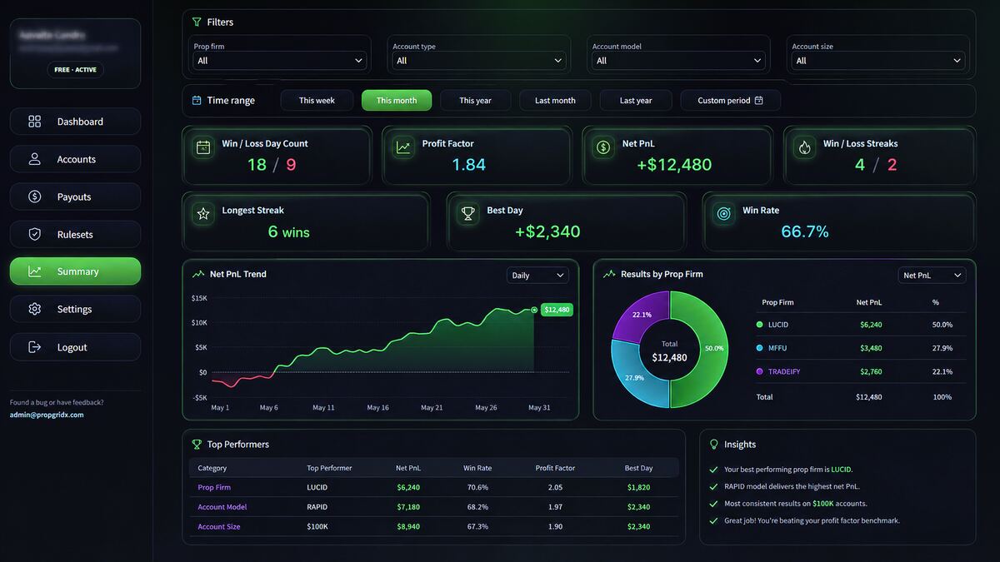Open the Dashboard grid icon

34,122
